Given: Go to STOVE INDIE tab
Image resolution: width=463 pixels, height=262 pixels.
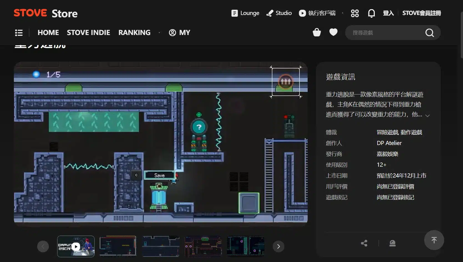Looking at the screenshot, I should 88,33.
